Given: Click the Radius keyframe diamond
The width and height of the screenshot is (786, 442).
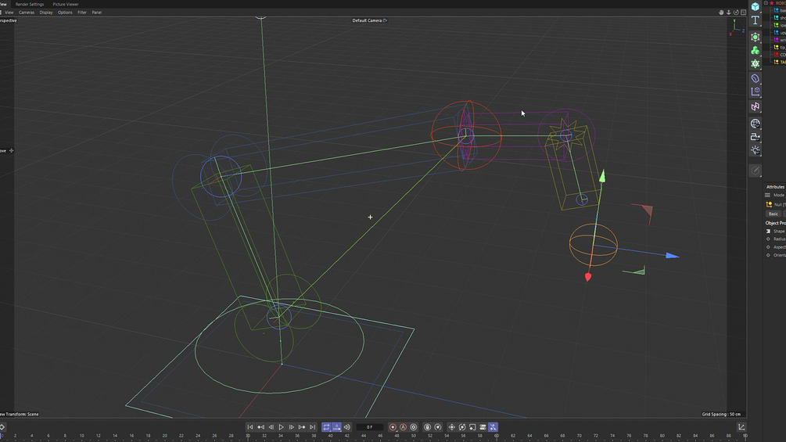Looking at the screenshot, I should tap(768, 239).
